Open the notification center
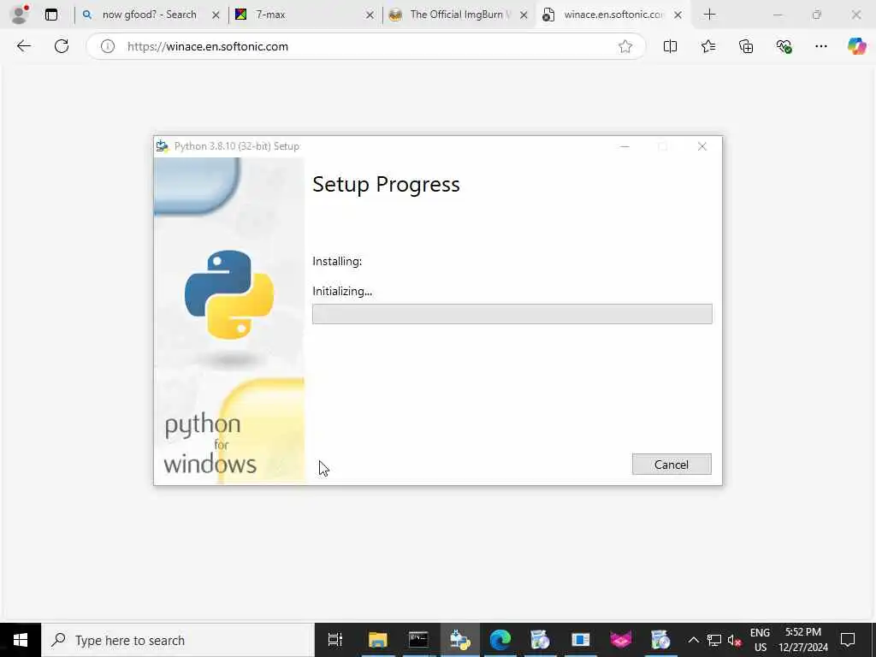The width and height of the screenshot is (876, 657). (x=848, y=640)
